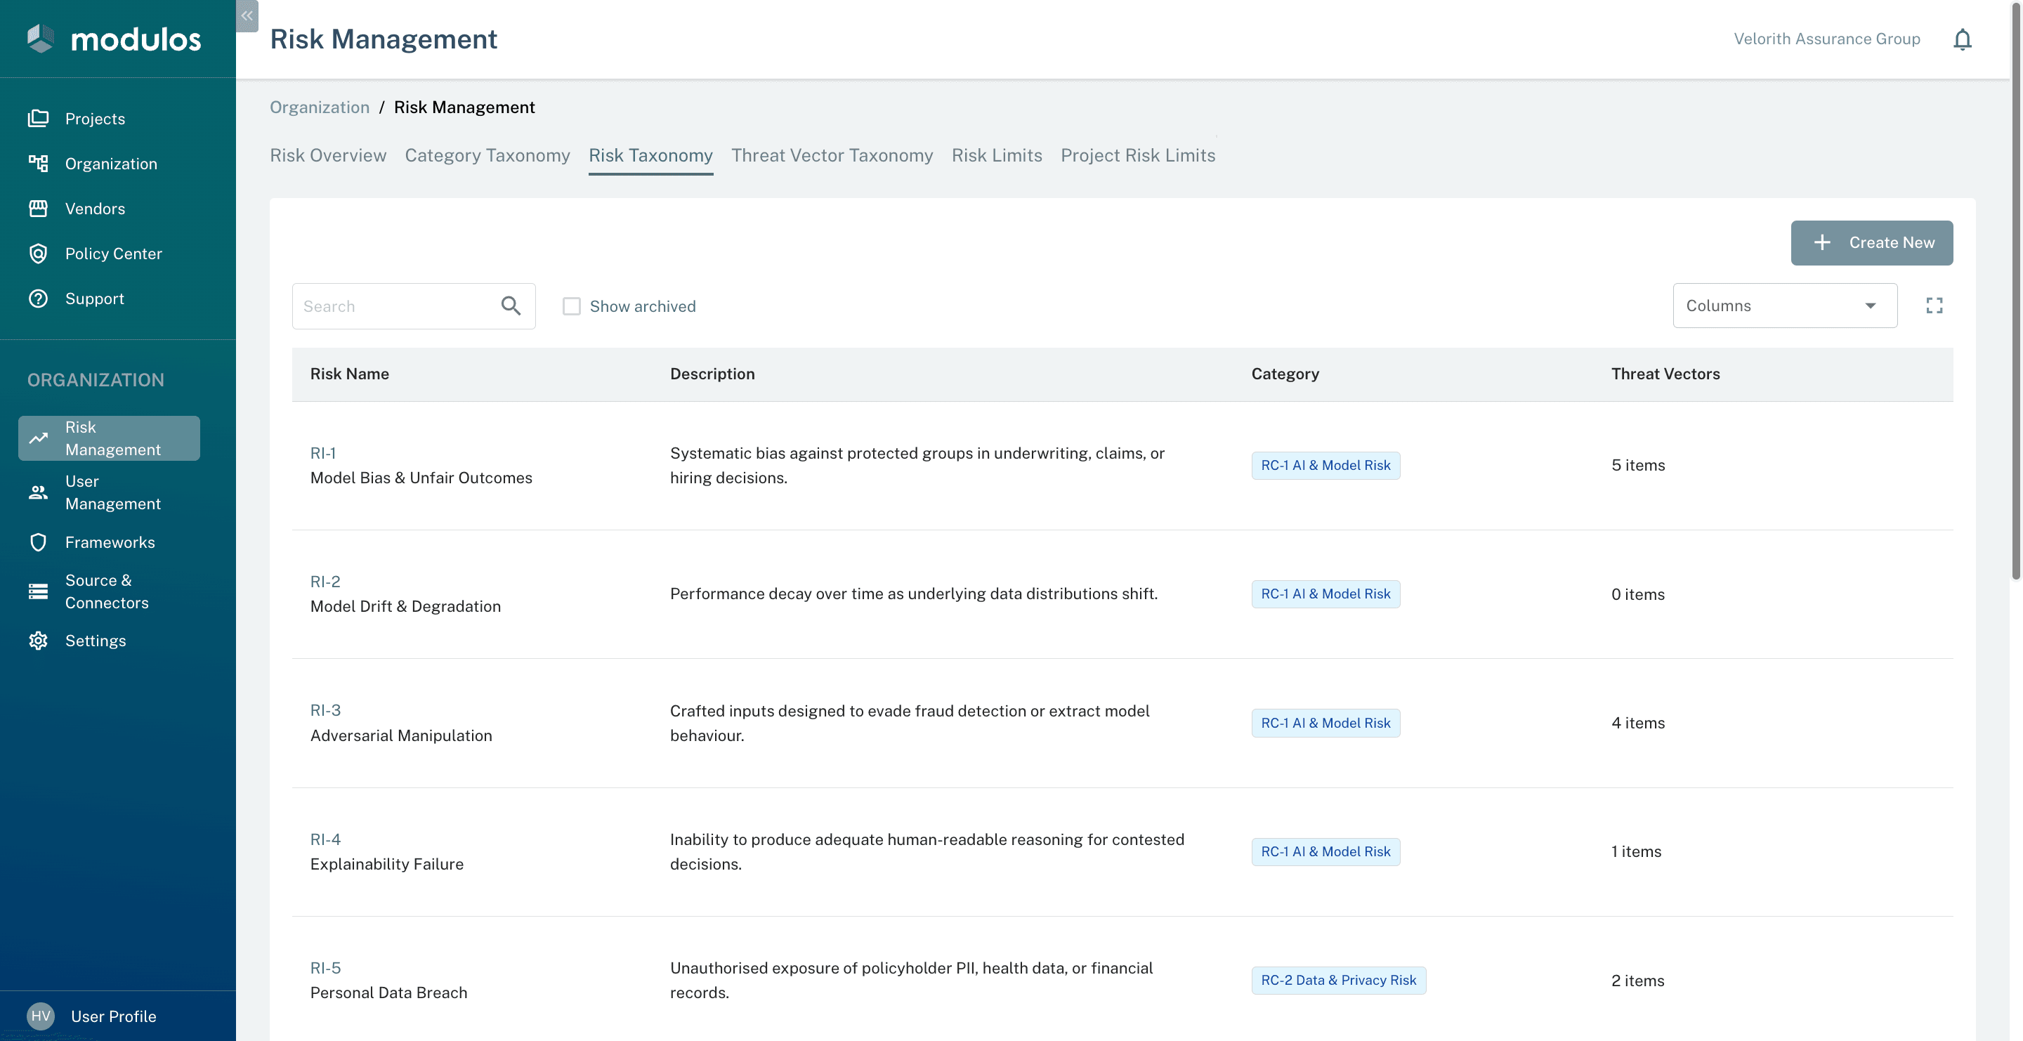Screen dimensions: 2023x1041
Task: Click RC-1 tag in Explainability Failure row
Action: (1325, 851)
